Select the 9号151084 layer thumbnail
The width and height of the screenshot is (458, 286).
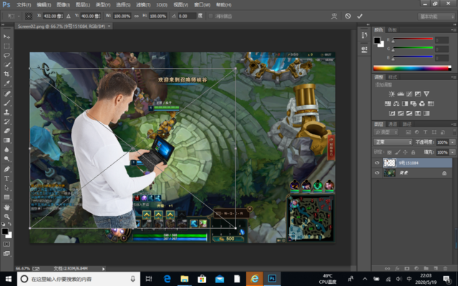[389, 163]
